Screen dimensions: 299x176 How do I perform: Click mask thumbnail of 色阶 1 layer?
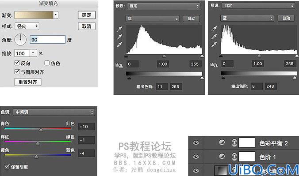click(247, 157)
